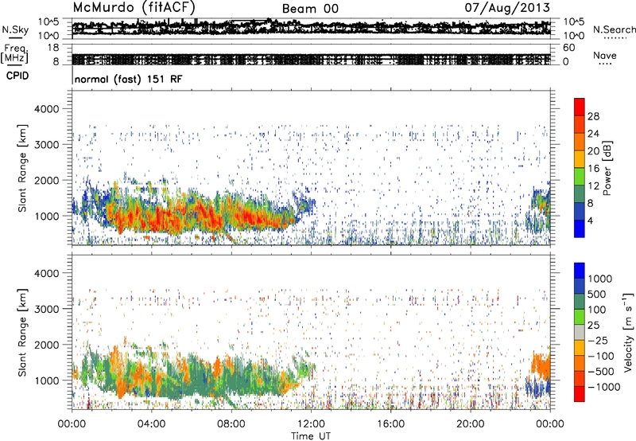Click the Time UT axis label
Viewport: 636px width, 441px height.
pyautogui.click(x=311, y=436)
